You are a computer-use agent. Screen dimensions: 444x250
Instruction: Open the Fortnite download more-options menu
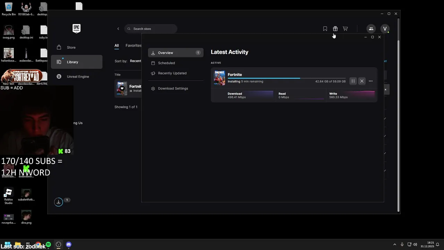coord(370,81)
